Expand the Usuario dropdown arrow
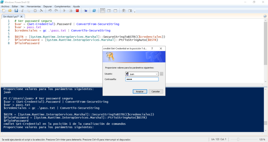This screenshot has width=268, height=142. [156, 74]
